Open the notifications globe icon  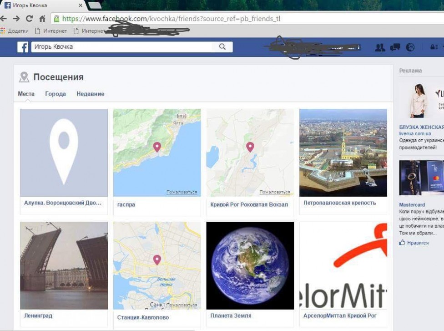(410, 47)
